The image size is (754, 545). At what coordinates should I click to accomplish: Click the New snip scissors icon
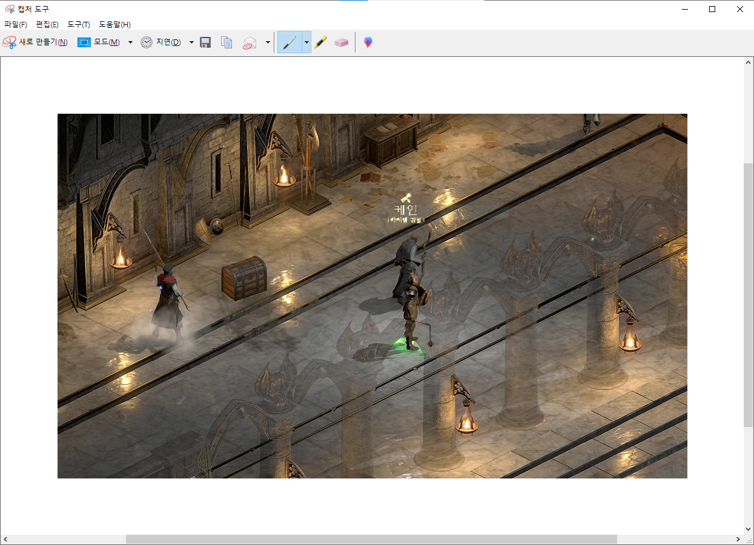tap(9, 42)
